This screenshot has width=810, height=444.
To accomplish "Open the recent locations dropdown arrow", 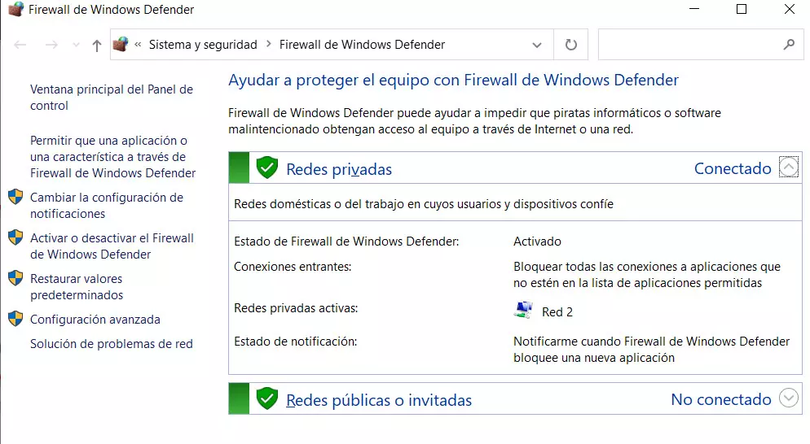I will click(x=76, y=46).
